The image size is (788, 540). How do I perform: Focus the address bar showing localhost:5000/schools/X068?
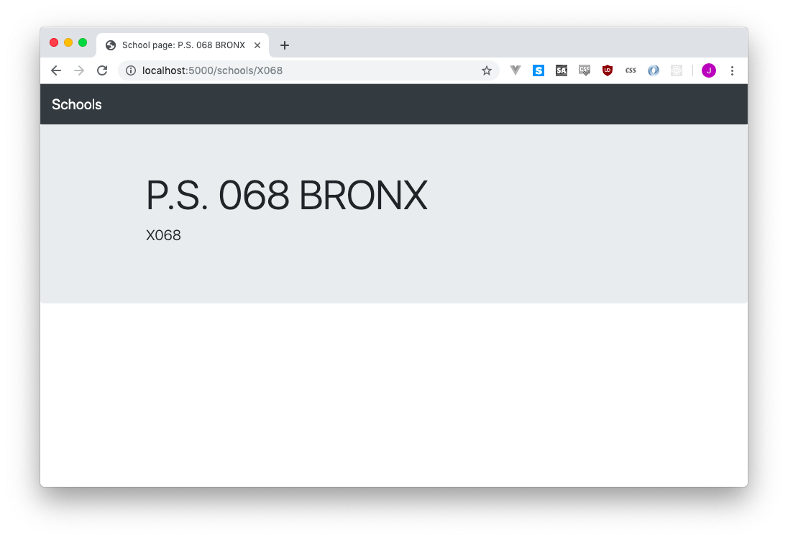[308, 70]
